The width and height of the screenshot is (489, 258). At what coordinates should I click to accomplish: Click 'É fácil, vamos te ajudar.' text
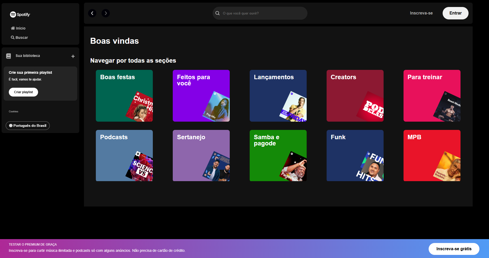pos(25,79)
